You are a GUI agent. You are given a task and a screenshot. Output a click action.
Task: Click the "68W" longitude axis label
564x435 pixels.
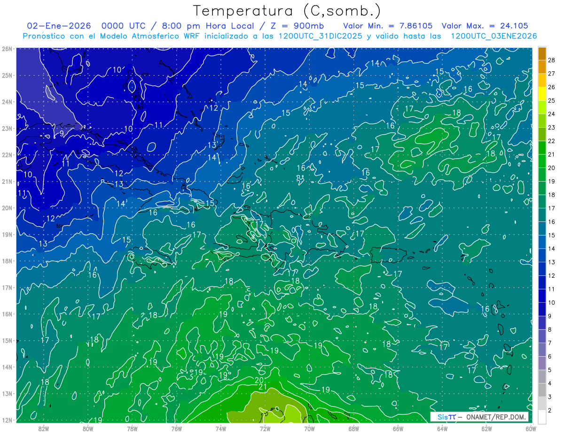353,428
